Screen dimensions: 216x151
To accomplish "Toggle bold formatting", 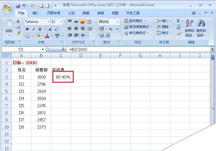I will coord(27,29).
